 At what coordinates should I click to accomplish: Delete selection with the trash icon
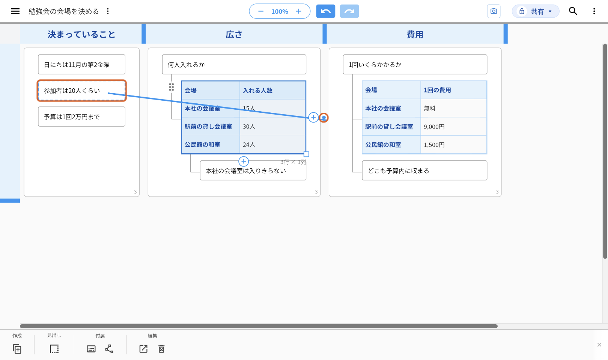point(161,349)
